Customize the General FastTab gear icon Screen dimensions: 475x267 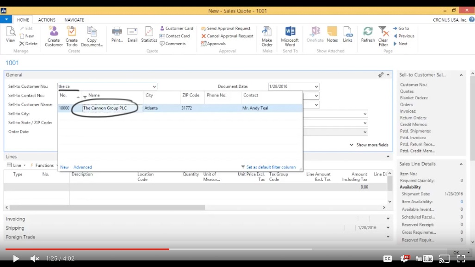pyautogui.click(x=381, y=75)
